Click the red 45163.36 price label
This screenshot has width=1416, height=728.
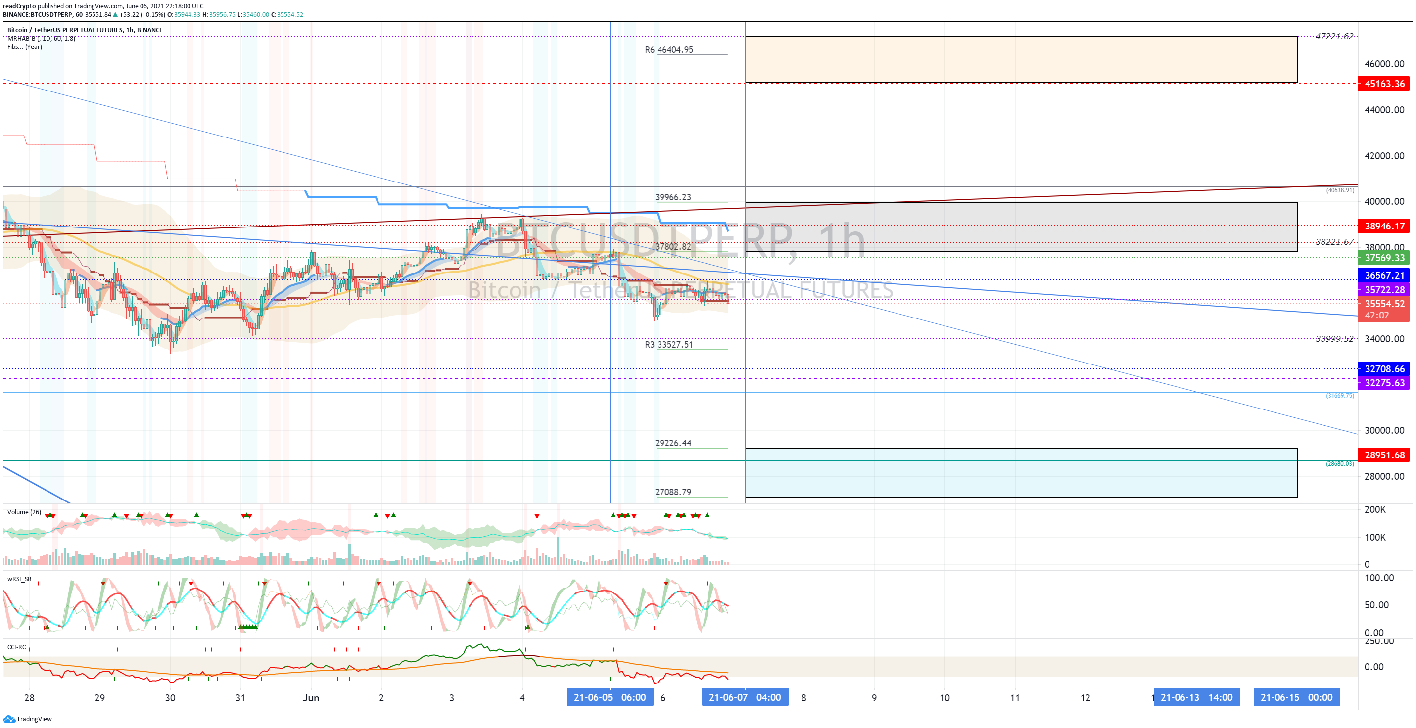[x=1383, y=84]
